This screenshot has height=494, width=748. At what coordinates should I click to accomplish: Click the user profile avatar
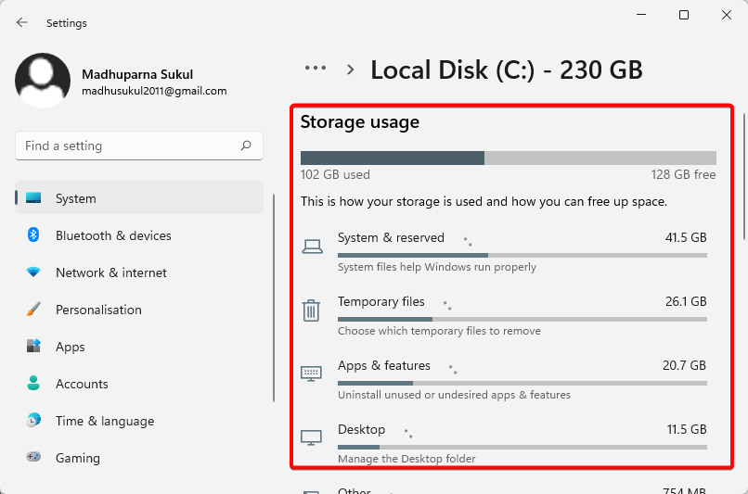[43, 81]
